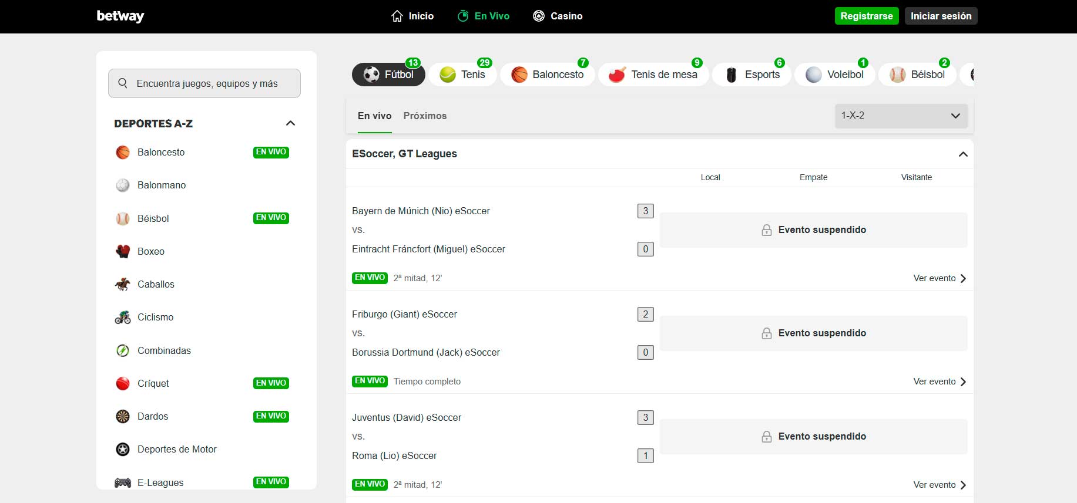Click EN VIVO badge next to Críquet
1077x503 pixels.
[271, 383]
